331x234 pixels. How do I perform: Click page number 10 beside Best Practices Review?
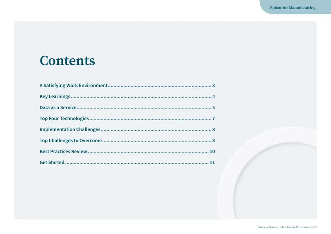click(x=212, y=151)
